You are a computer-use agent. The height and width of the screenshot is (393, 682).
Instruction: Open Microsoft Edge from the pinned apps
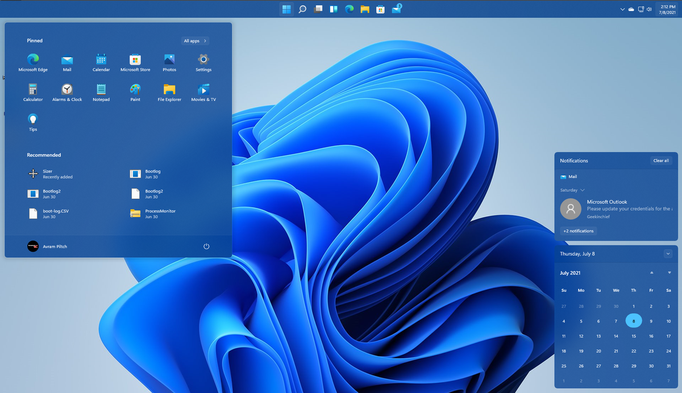[x=32, y=58]
